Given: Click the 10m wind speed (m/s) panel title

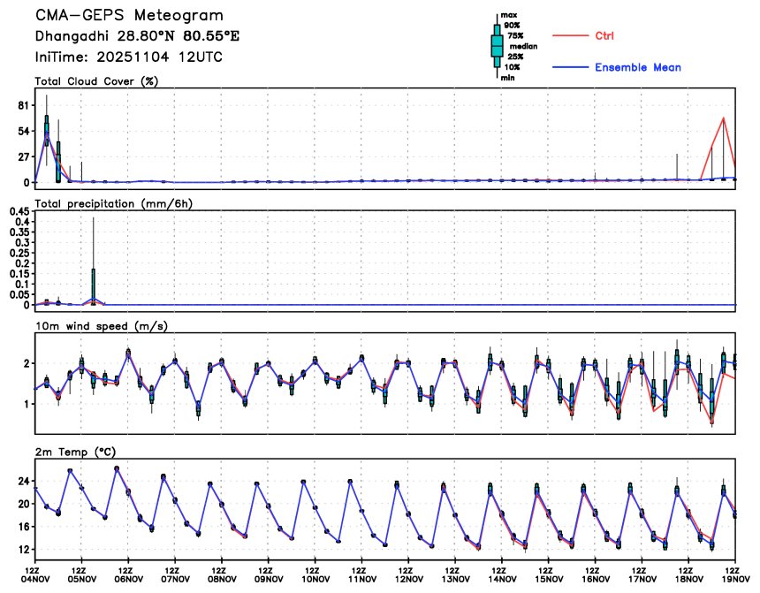Looking at the screenshot, I should pyautogui.click(x=102, y=326).
